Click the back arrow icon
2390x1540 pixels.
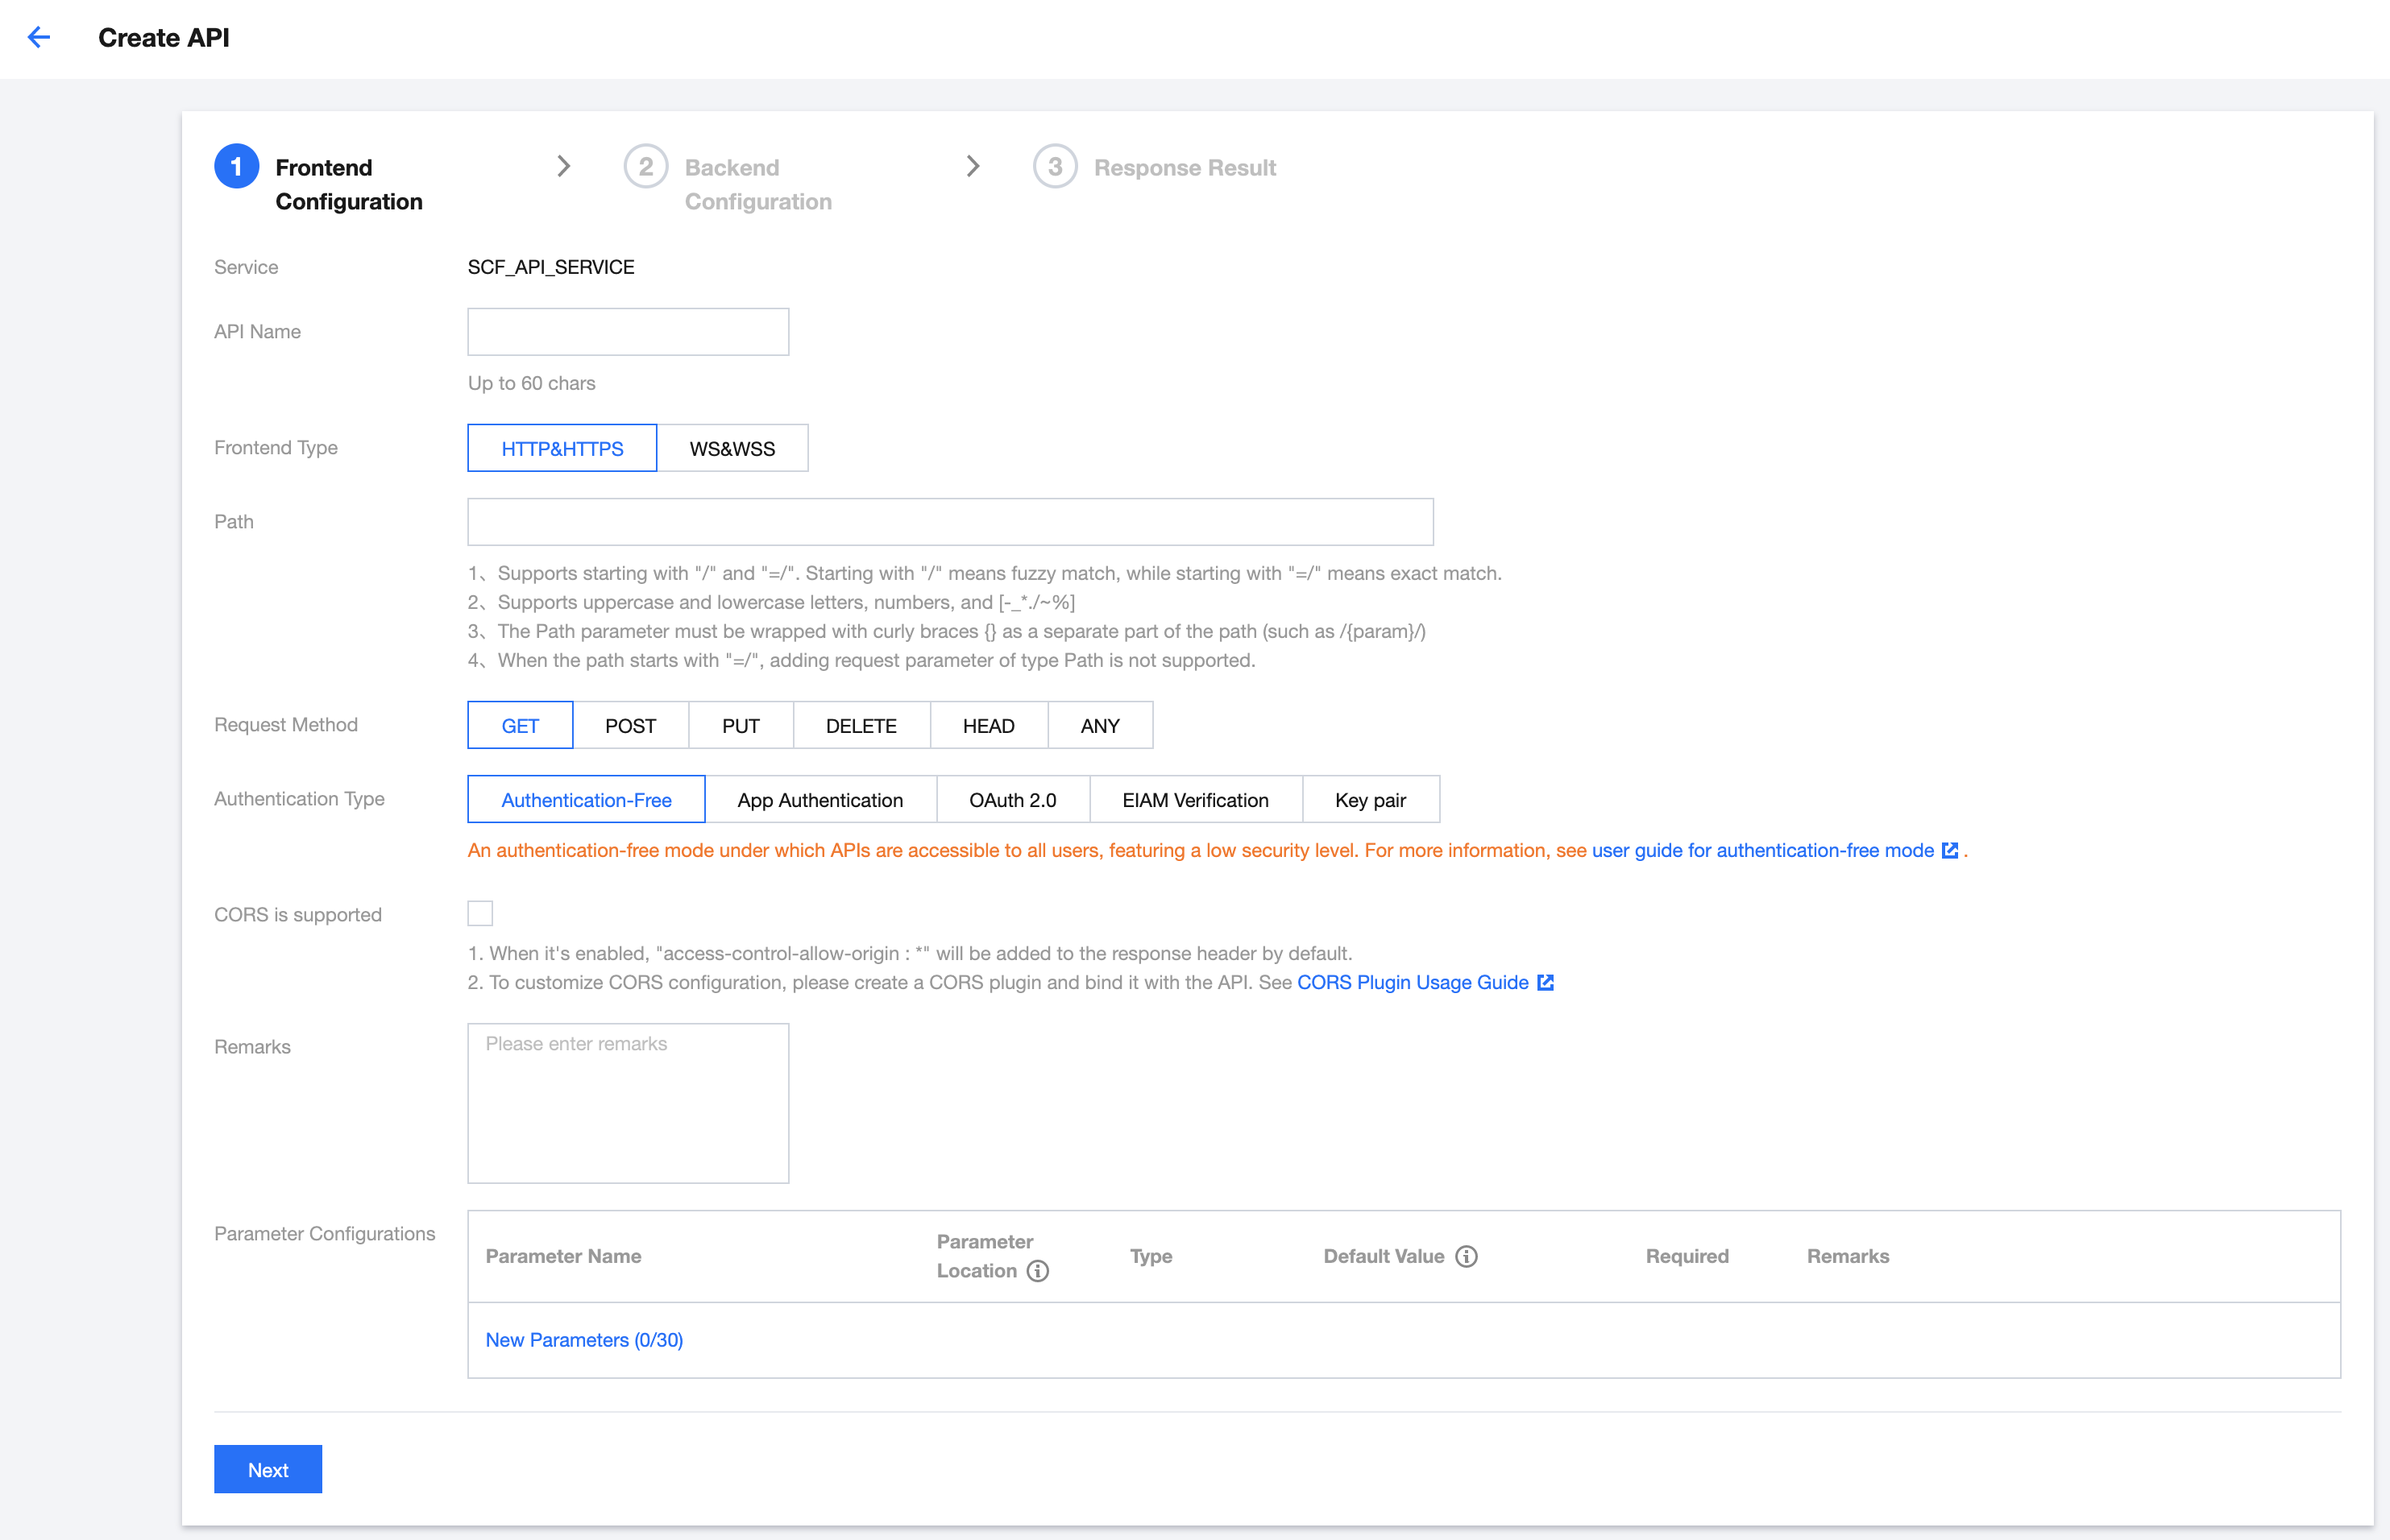pos(39,38)
